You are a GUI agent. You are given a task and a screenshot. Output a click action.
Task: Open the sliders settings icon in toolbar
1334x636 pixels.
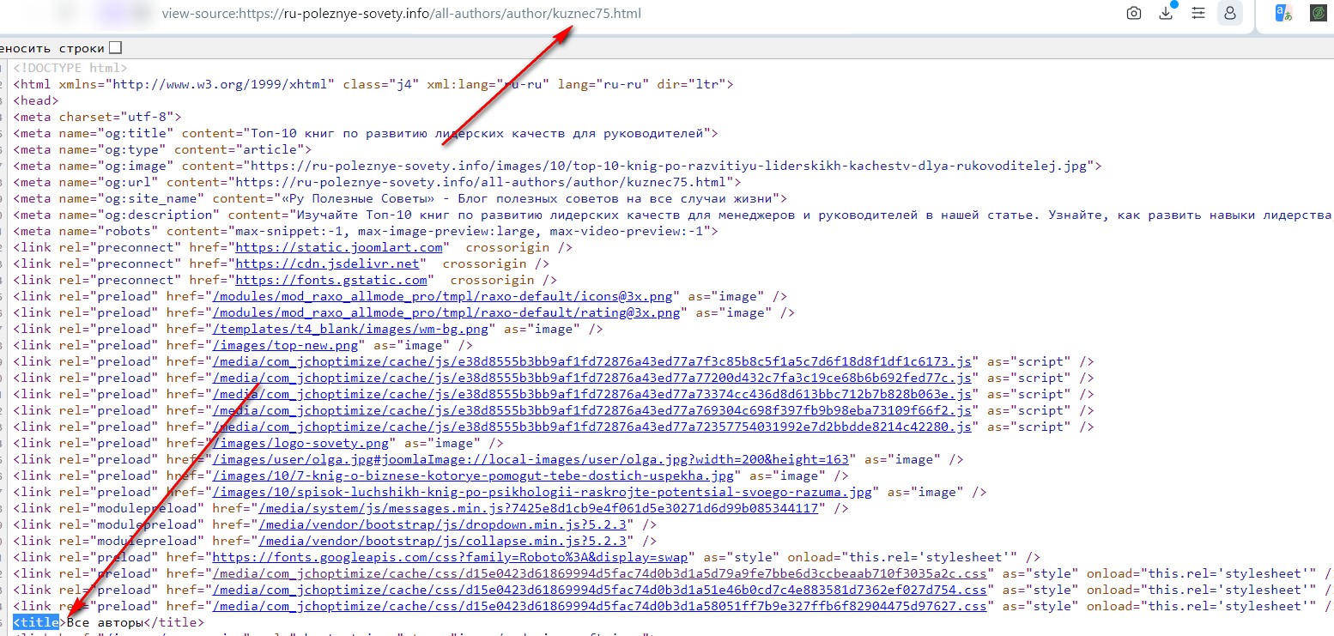tap(1198, 13)
